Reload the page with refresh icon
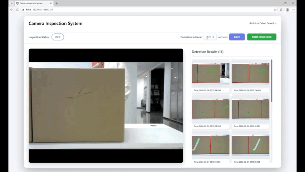Image resolution: width=305 pixels, height=172 pixels. (18, 10)
